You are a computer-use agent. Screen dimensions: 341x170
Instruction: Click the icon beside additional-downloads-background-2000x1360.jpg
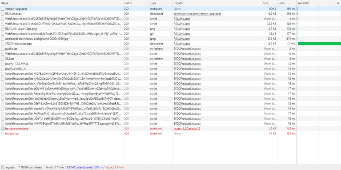[3, 39]
